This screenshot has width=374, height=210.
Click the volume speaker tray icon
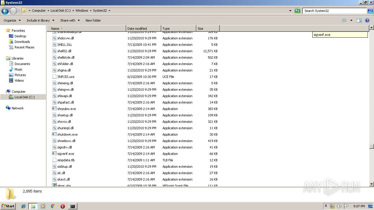tap(339, 206)
